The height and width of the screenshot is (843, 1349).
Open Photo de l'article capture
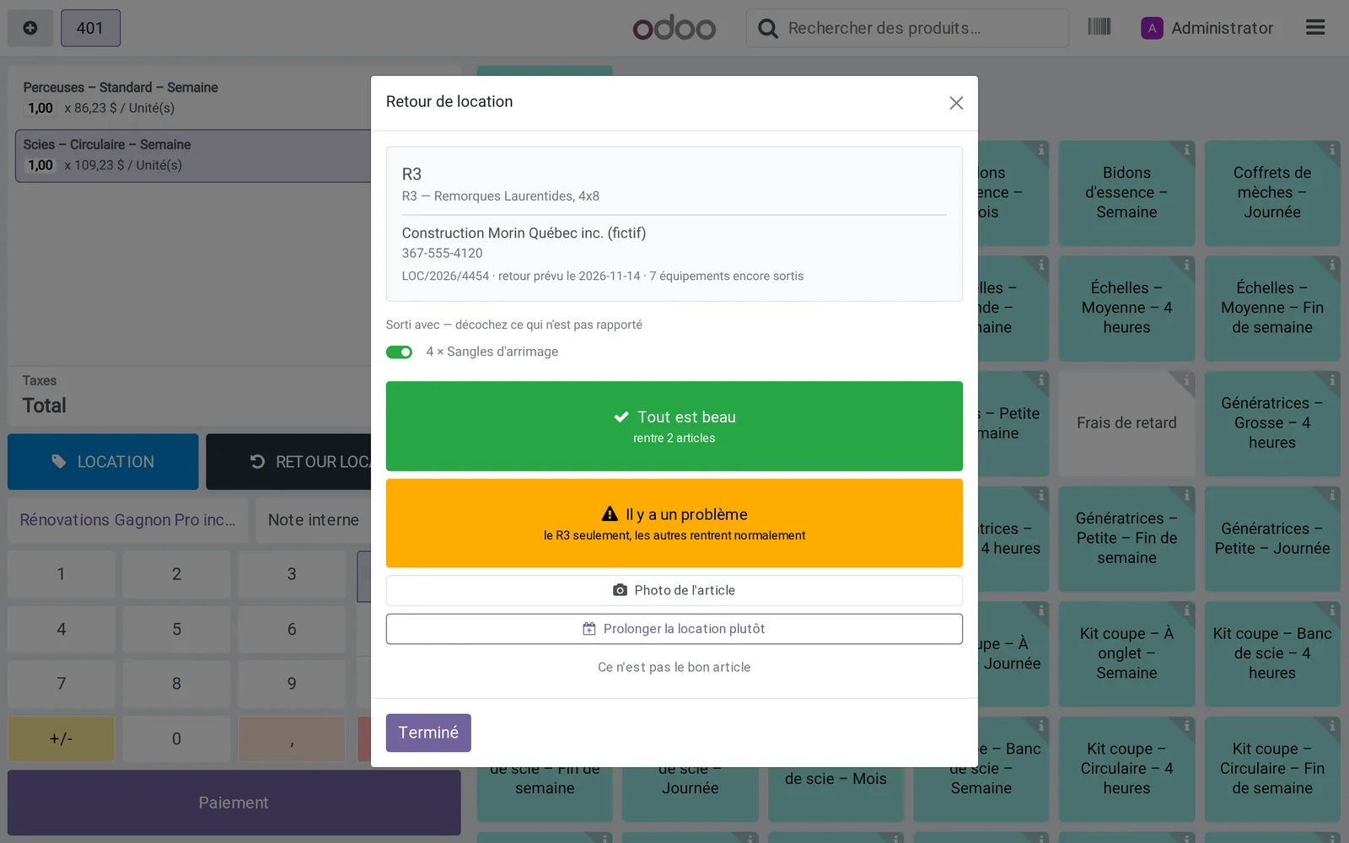tap(674, 590)
